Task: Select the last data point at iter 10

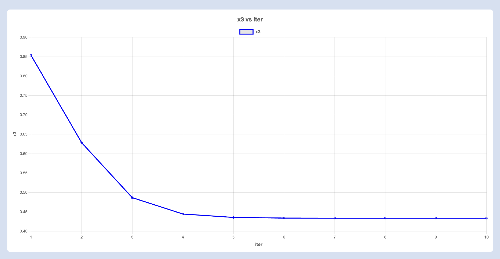Action: pos(486,218)
